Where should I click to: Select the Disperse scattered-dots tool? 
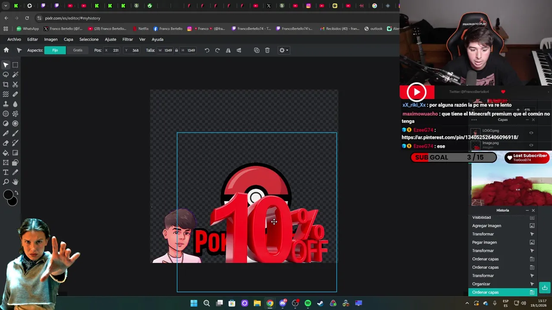(15, 114)
